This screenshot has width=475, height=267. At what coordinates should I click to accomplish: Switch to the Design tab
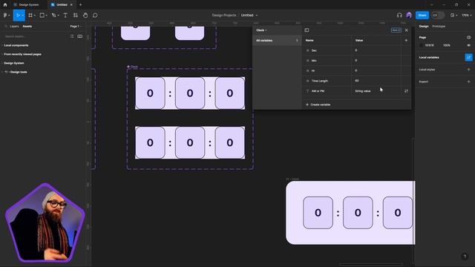(x=424, y=27)
